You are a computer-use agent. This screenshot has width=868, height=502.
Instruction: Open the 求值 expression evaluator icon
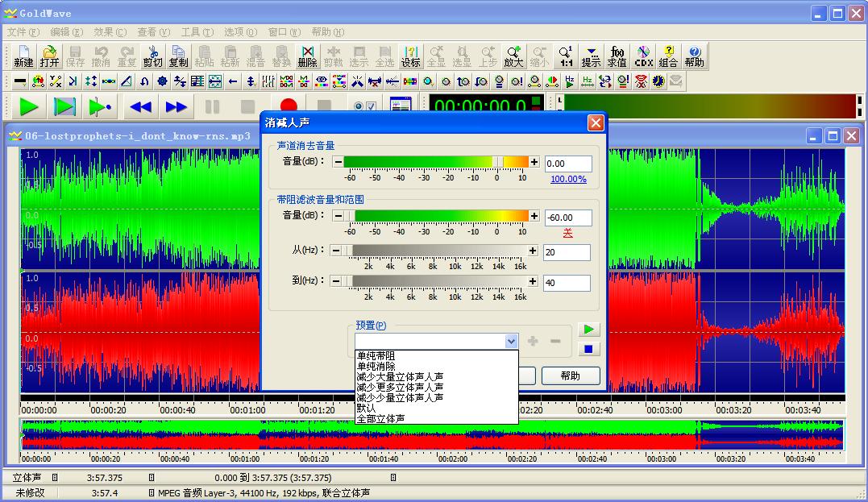click(x=617, y=56)
